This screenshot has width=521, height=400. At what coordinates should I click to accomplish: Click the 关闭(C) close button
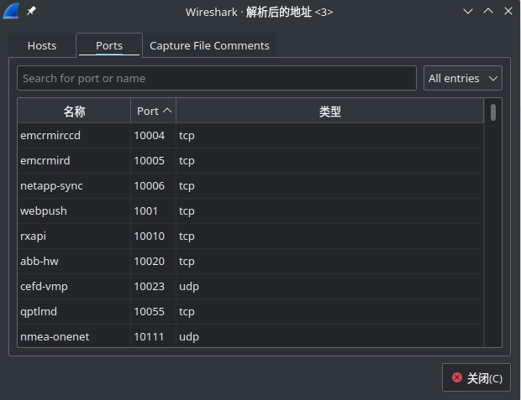click(476, 377)
